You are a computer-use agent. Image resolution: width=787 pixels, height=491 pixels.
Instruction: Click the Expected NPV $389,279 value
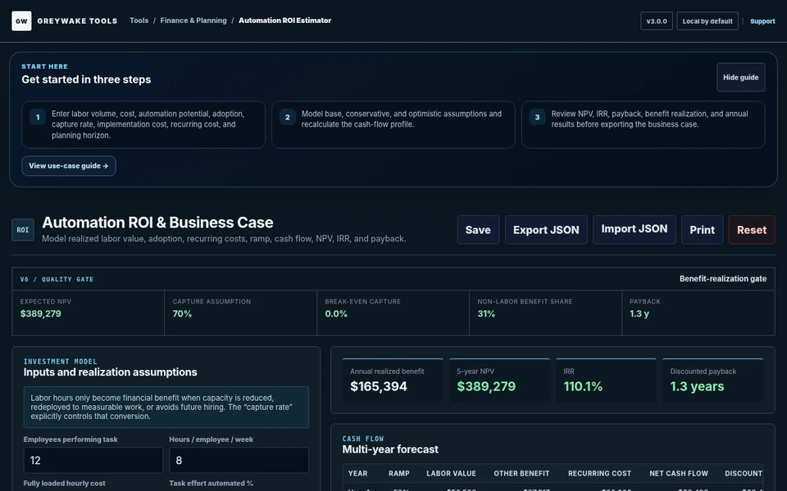41,313
